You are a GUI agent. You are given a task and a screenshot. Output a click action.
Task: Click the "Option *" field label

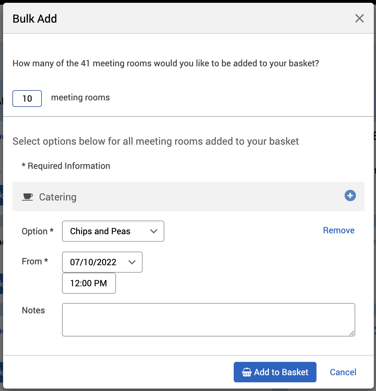38,231
